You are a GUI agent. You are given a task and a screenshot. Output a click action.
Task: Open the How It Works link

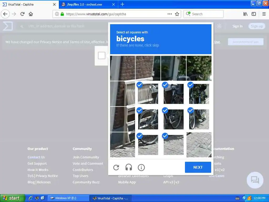[38, 170]
